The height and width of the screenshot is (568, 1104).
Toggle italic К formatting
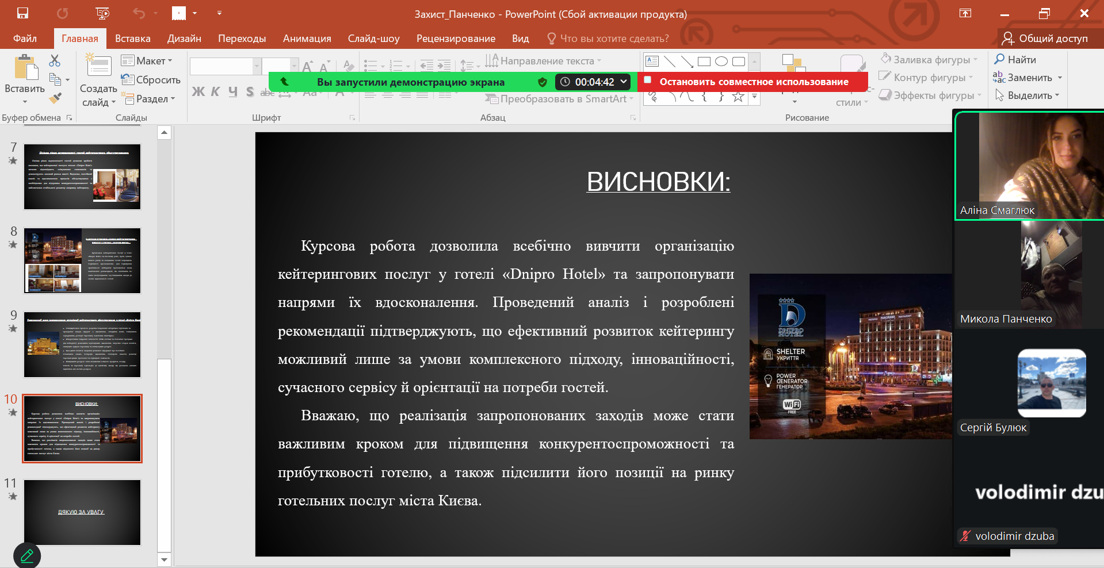coord(215,92)
